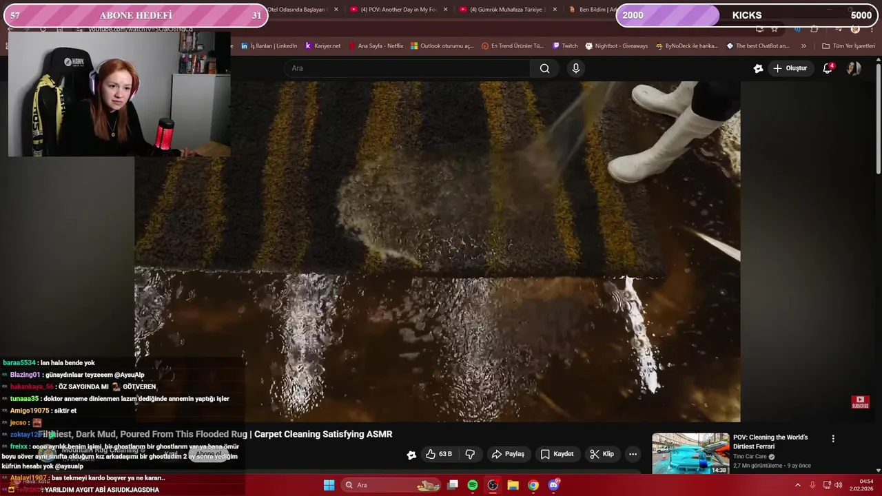Open the network tray icon

pyautogui.click(x=826, y=485)
